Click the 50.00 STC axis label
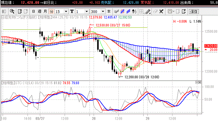This screenshot has width=218, height=121. point(208,99)
